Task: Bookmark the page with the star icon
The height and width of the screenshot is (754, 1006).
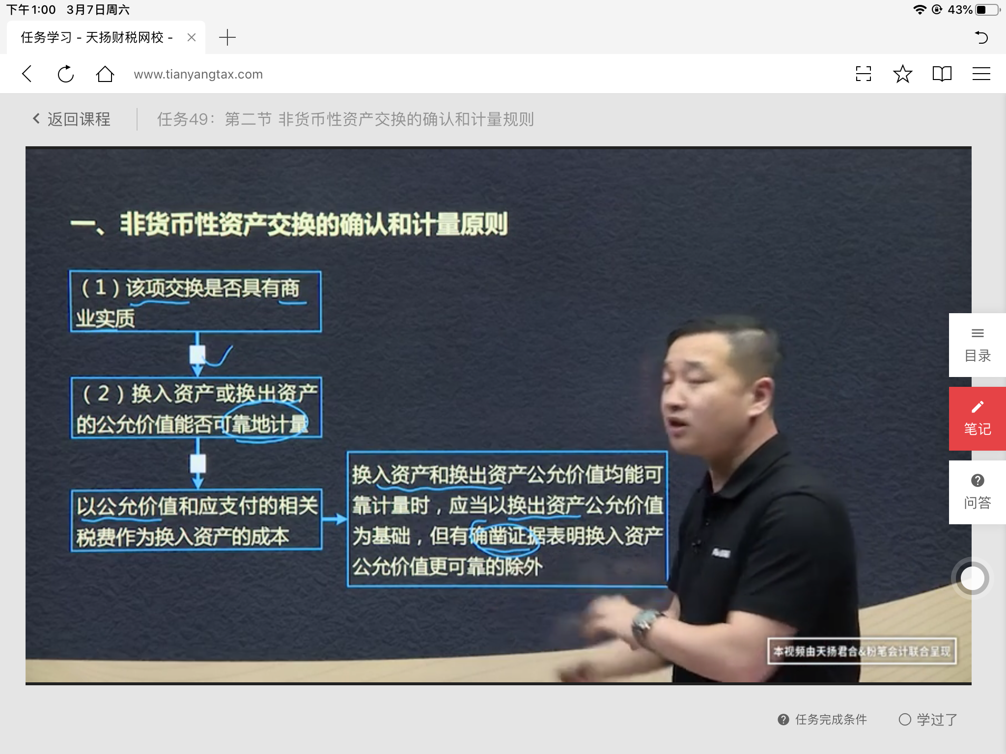Action: pyautogui.click(x=902, y=74)
